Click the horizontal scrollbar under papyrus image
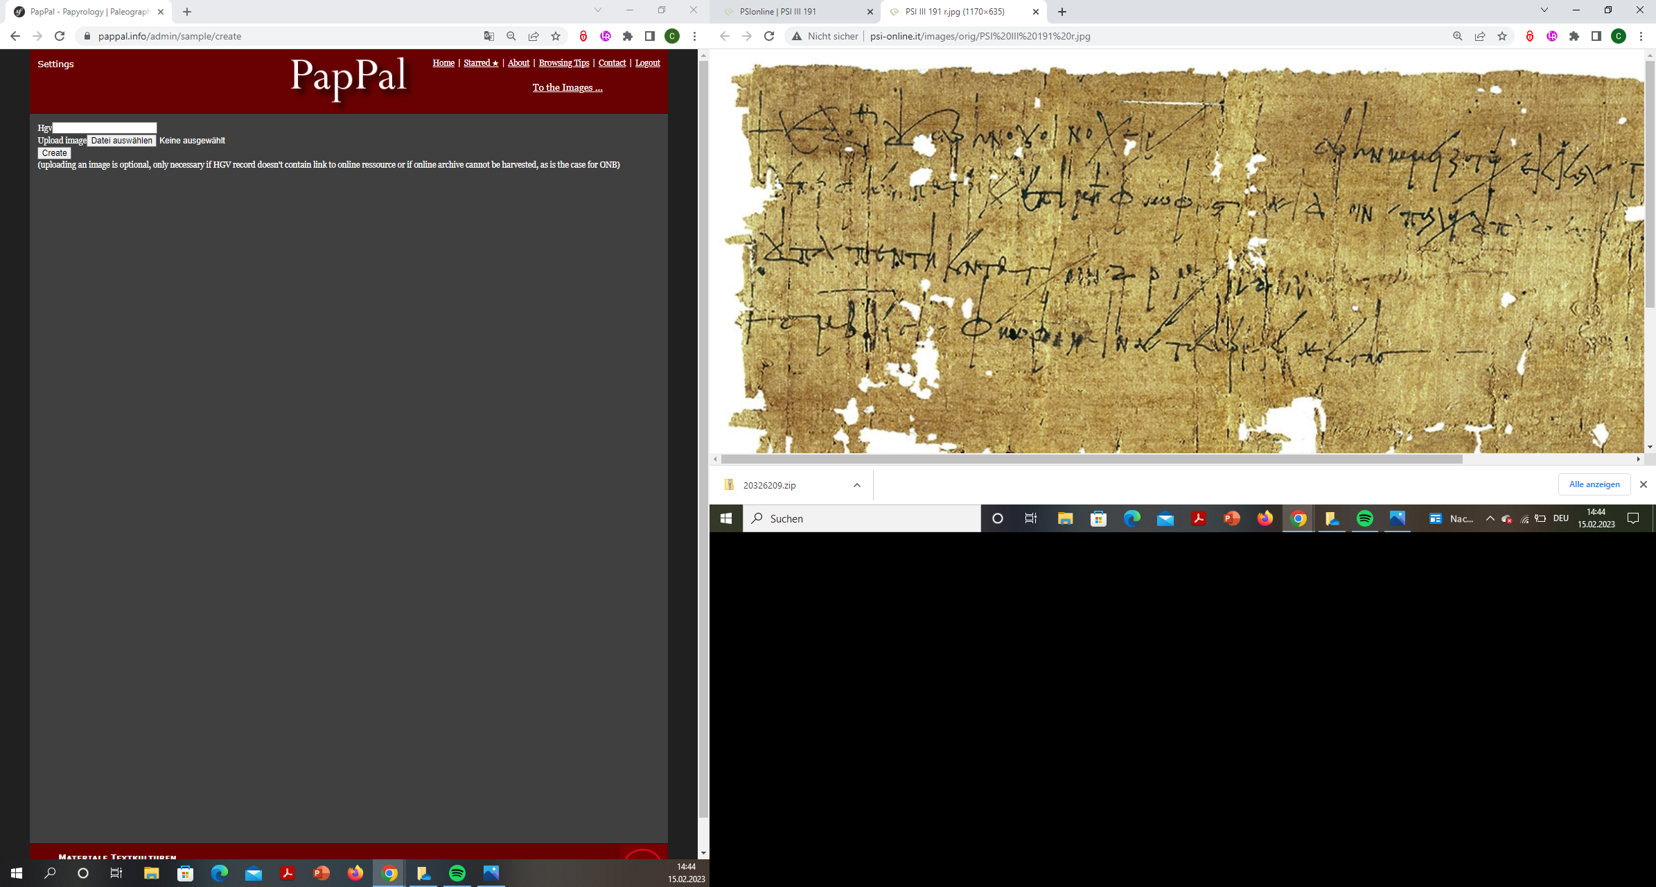1656x887 pixels. click(x=1091, y=459)
